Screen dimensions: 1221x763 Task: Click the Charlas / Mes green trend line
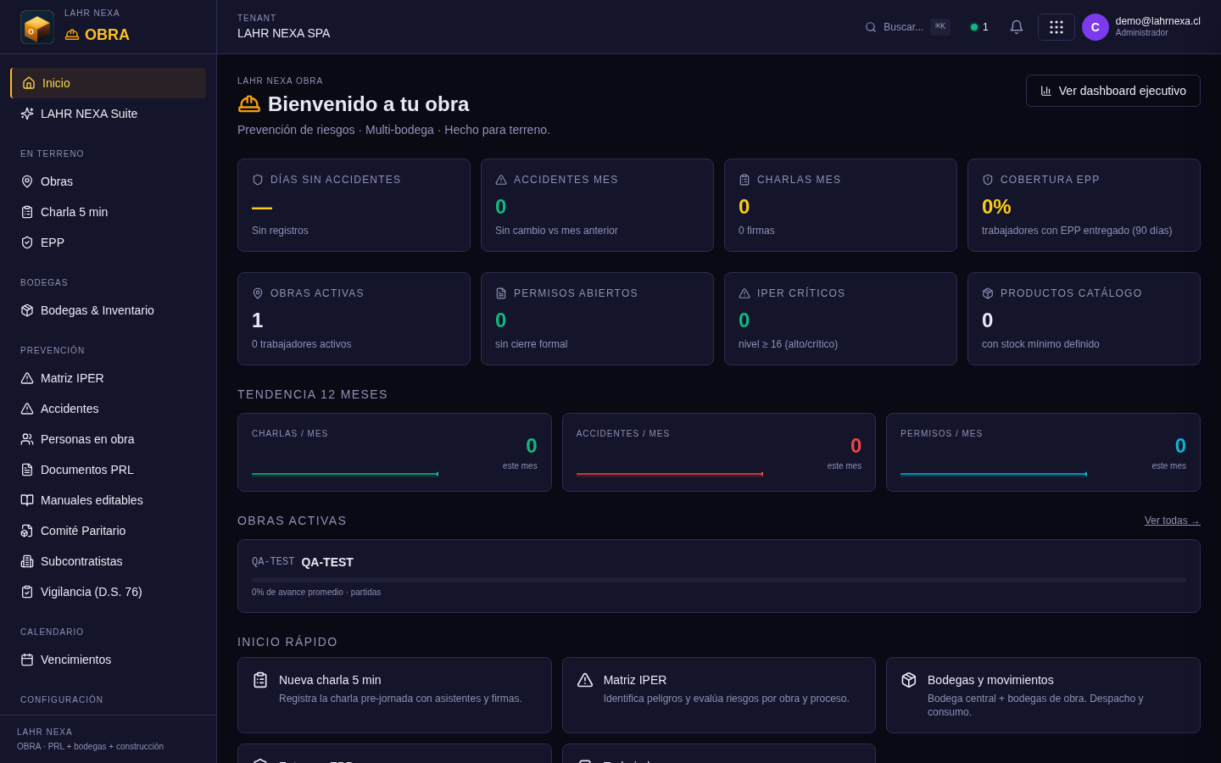click(x=345, y=474)
